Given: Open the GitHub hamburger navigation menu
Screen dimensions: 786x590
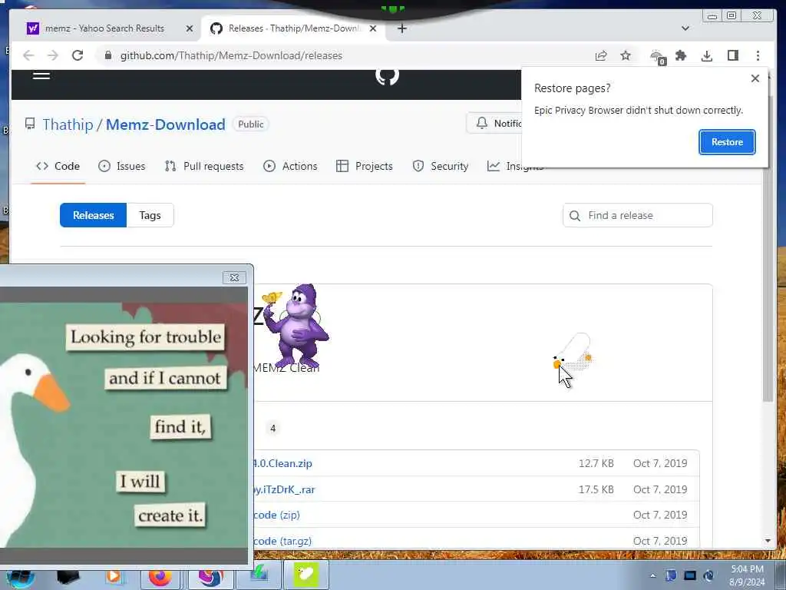Looking at the screenshot, I should [x=41, y=75].
